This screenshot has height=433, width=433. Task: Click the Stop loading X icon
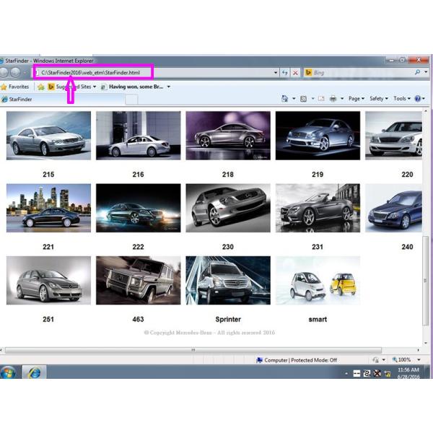click(x=296, y=73)
